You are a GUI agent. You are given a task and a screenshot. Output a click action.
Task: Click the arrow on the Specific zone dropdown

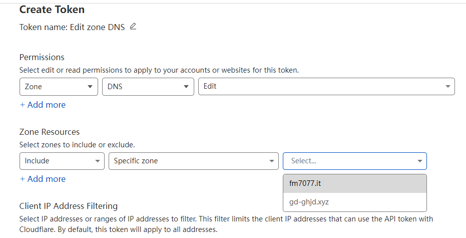click(271, 161)
